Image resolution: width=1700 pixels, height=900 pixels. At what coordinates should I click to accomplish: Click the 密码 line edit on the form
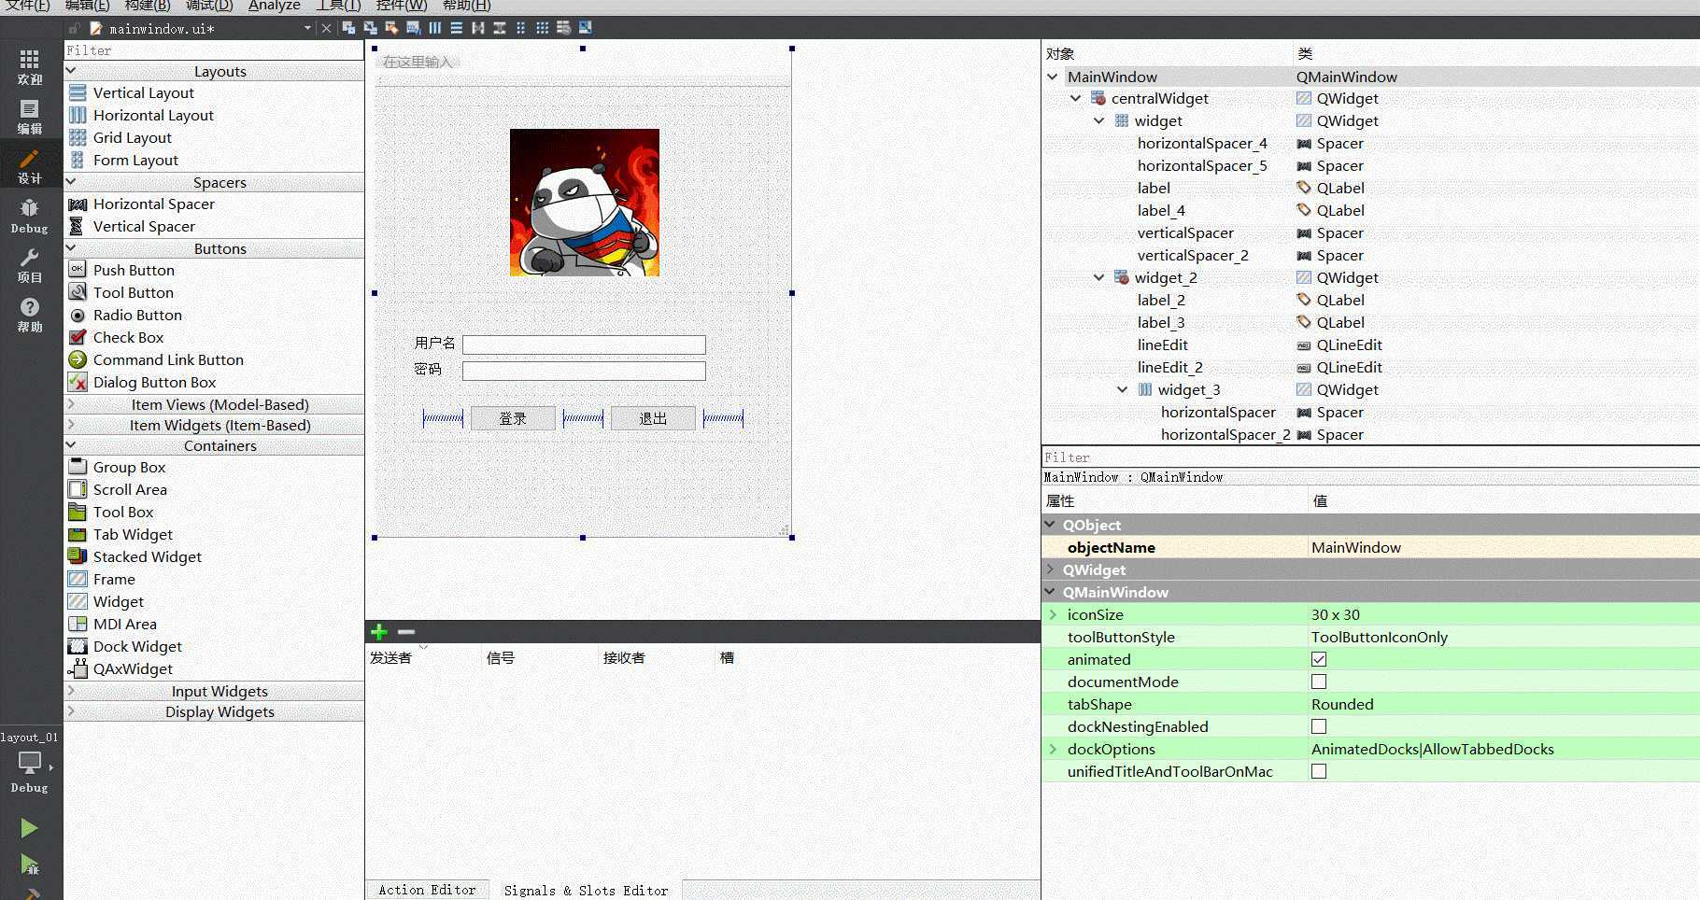pyautogui.click(x=584, y=371)
